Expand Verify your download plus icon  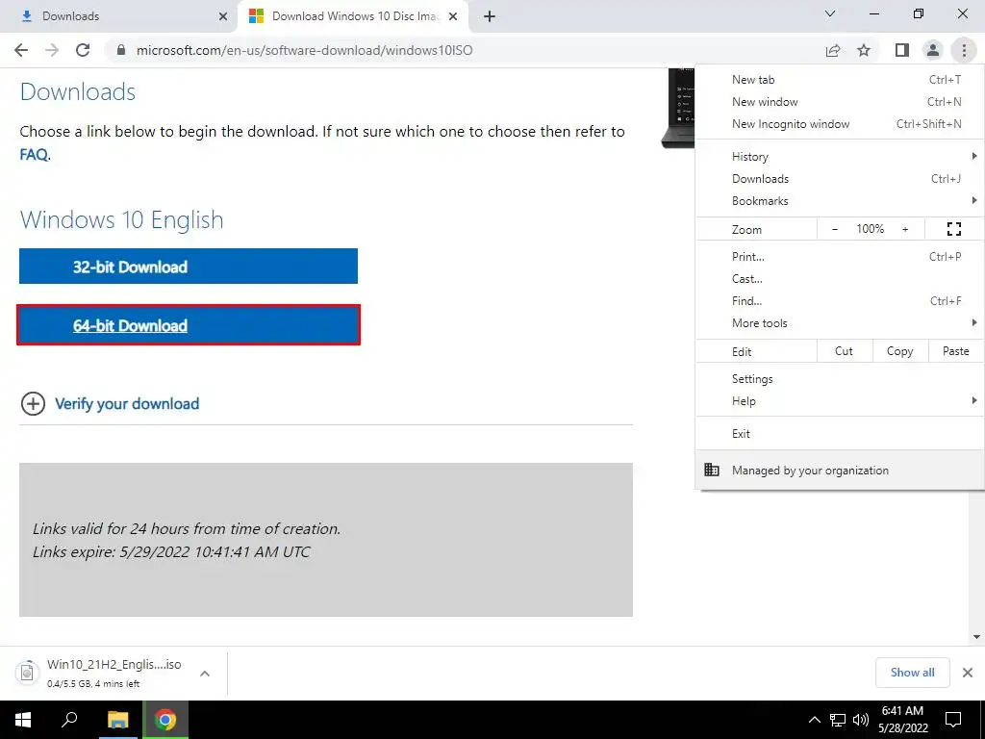coord(33,403)
